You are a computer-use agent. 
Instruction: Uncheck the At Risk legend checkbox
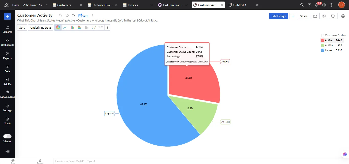(x=323, y=45)
